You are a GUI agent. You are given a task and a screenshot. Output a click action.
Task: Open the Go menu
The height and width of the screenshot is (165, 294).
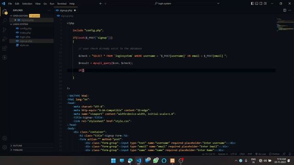pos(45,4)
